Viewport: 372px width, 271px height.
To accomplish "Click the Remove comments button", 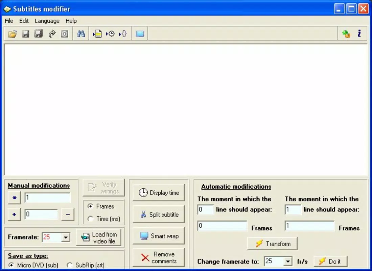I will tap(159, 257).
